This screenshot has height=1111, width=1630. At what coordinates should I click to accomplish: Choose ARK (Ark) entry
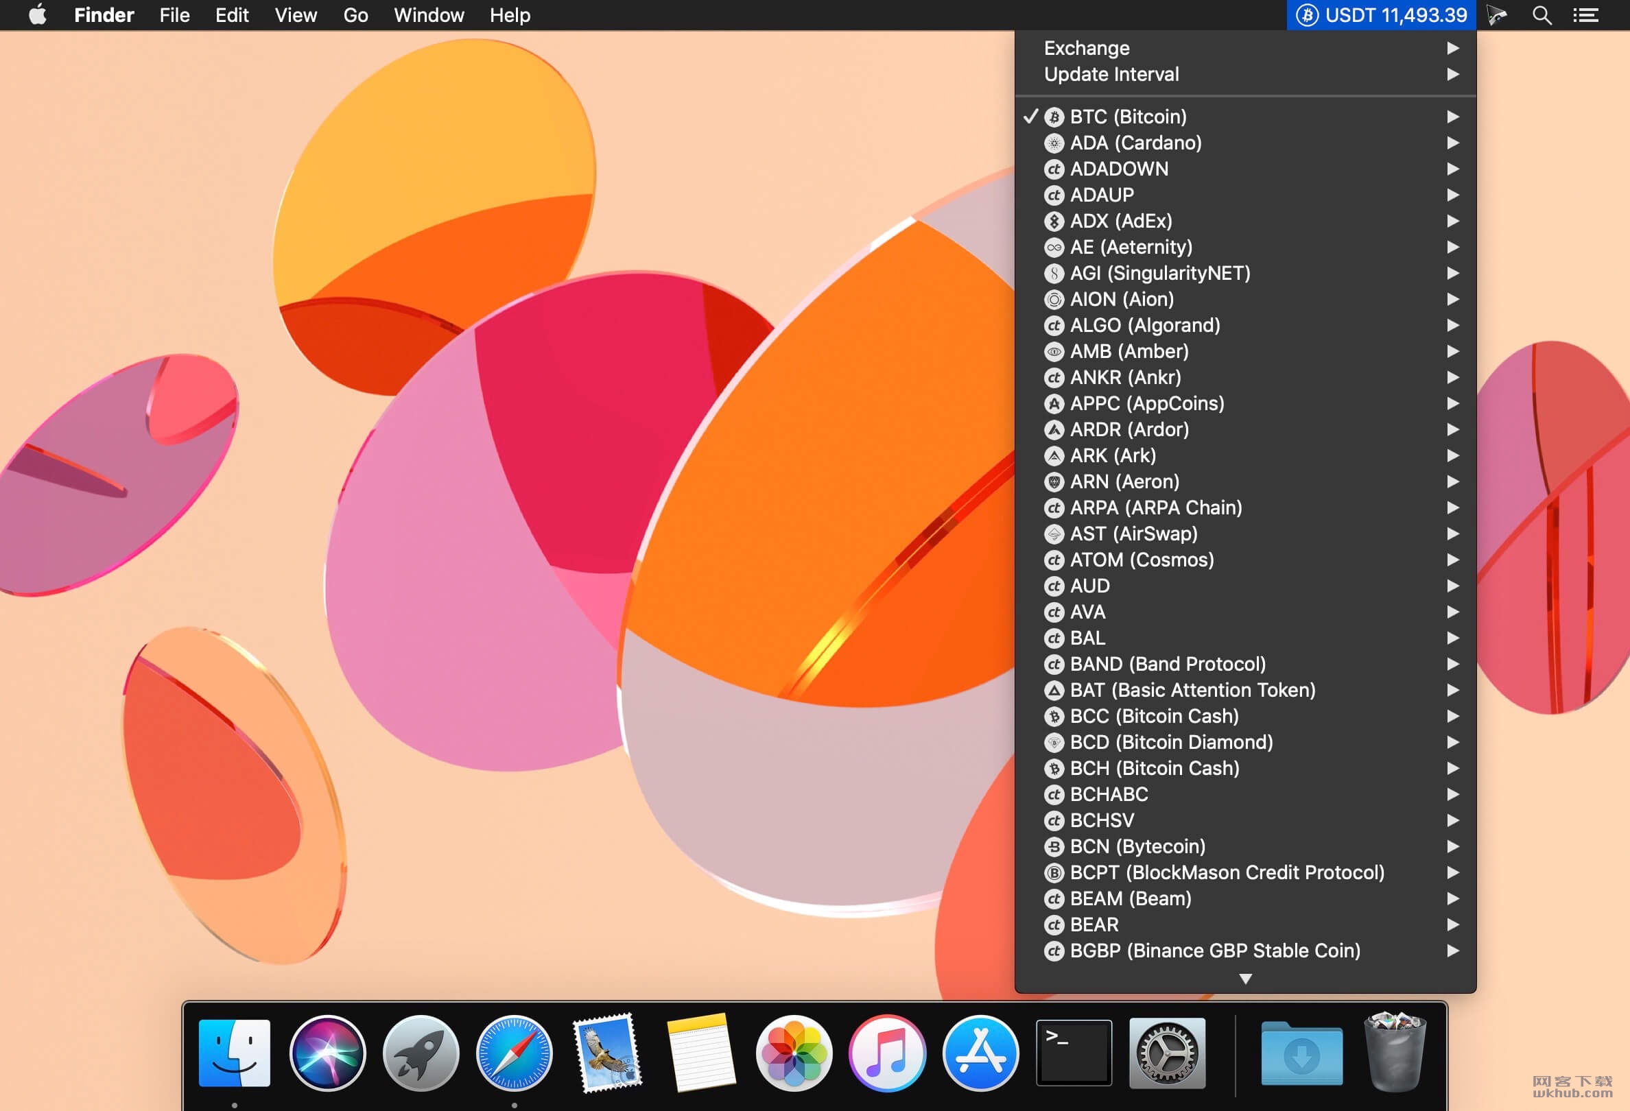1246,455
